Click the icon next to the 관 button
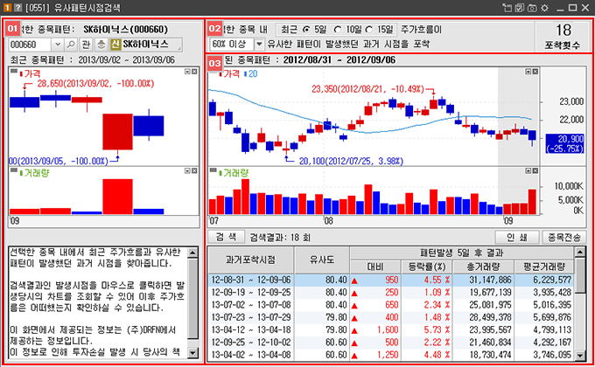The height and width of the screenshot is (367, 595). pos(101,45)
